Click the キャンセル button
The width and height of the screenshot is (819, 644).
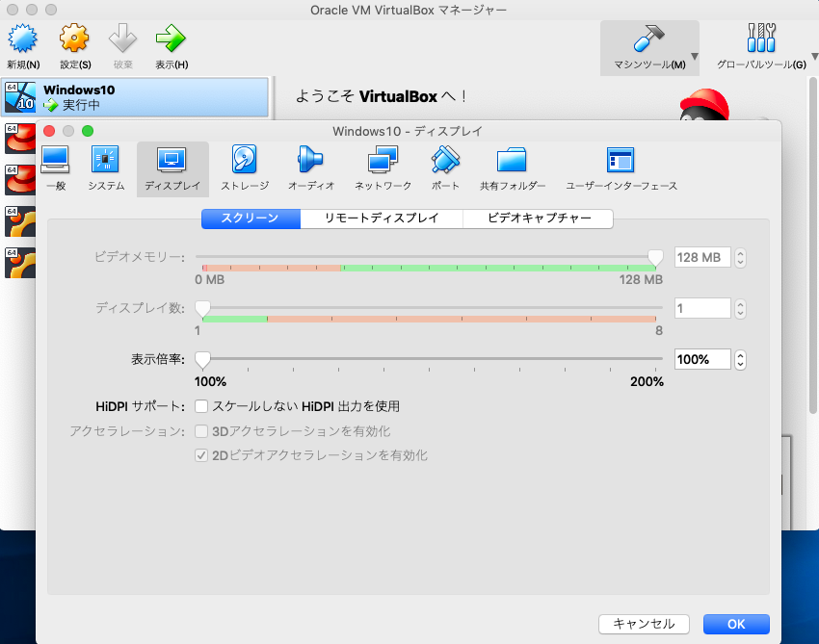pyautogui.click(x=644, y=624)
